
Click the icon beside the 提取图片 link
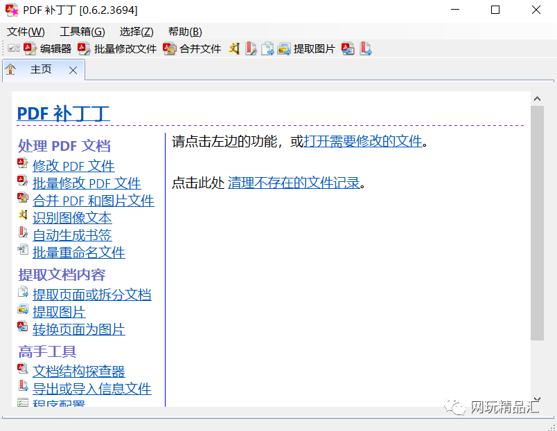(23, 309)
